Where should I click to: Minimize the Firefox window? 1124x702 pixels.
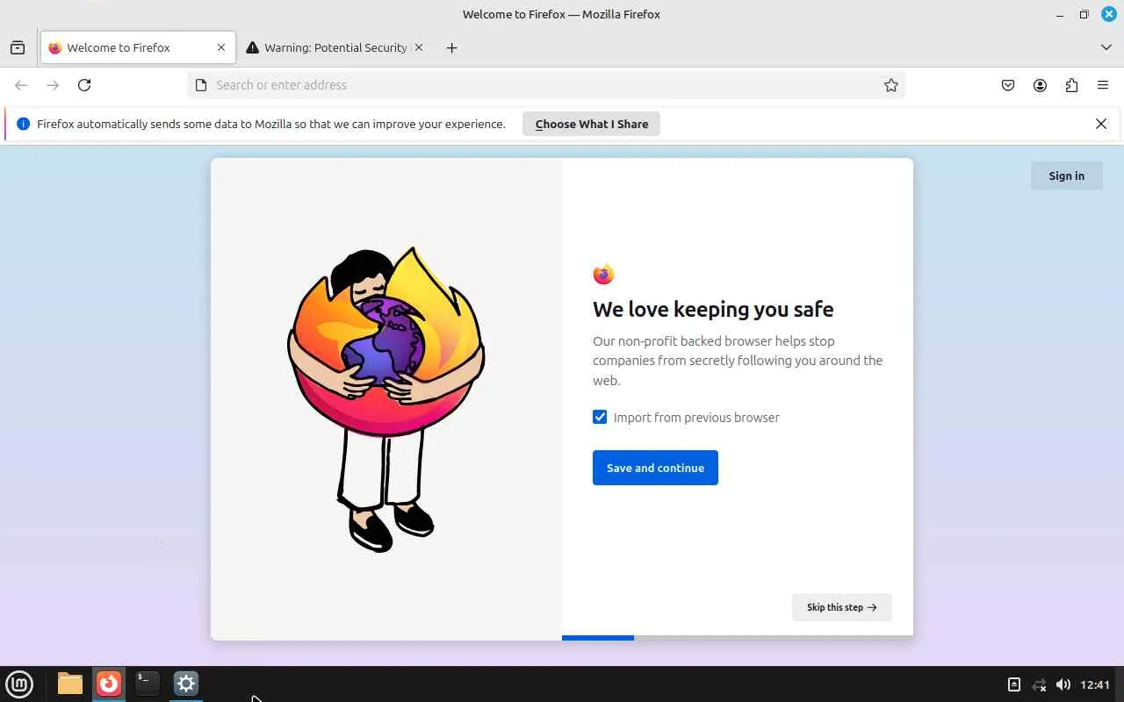coord(1060,14)
